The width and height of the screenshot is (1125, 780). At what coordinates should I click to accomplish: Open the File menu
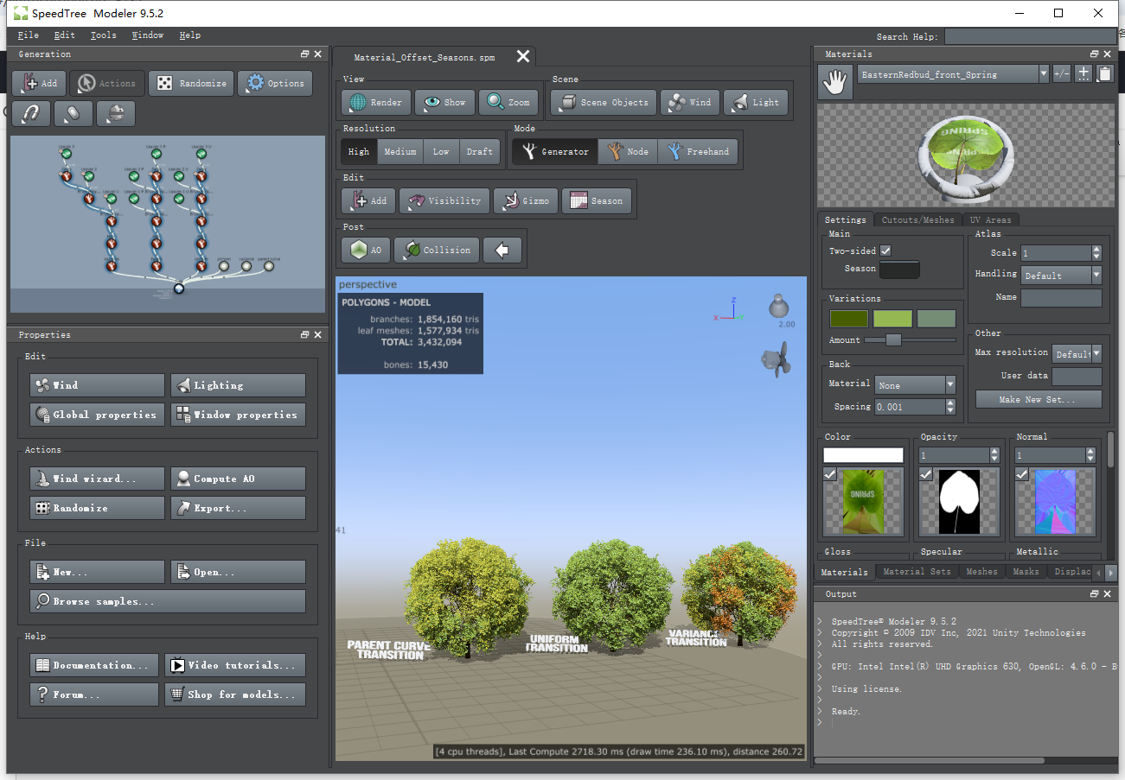pyautogui.click(x=28, y=35)
